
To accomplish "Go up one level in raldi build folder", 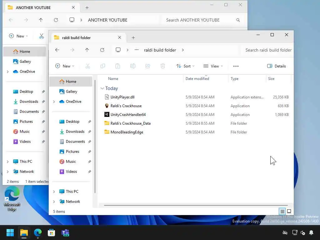I will point(87,50).
